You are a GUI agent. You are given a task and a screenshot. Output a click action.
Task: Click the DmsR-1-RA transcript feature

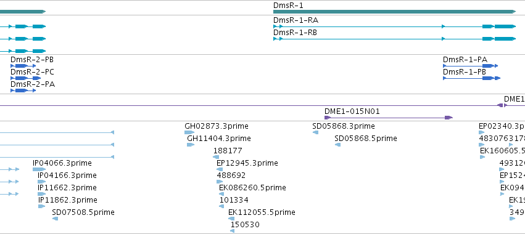(x=394, y=26)
